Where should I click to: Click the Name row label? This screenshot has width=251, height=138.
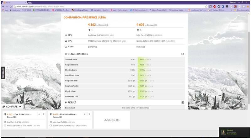click(69, 47)
